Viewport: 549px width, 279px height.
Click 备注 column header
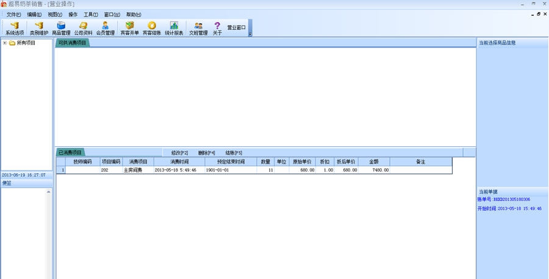pos(420,162)
